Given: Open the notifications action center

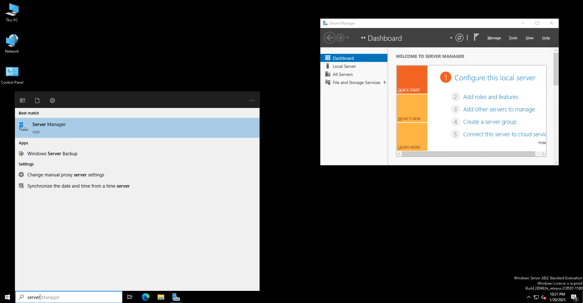Looking at the screenshot, I should (574, 297).
